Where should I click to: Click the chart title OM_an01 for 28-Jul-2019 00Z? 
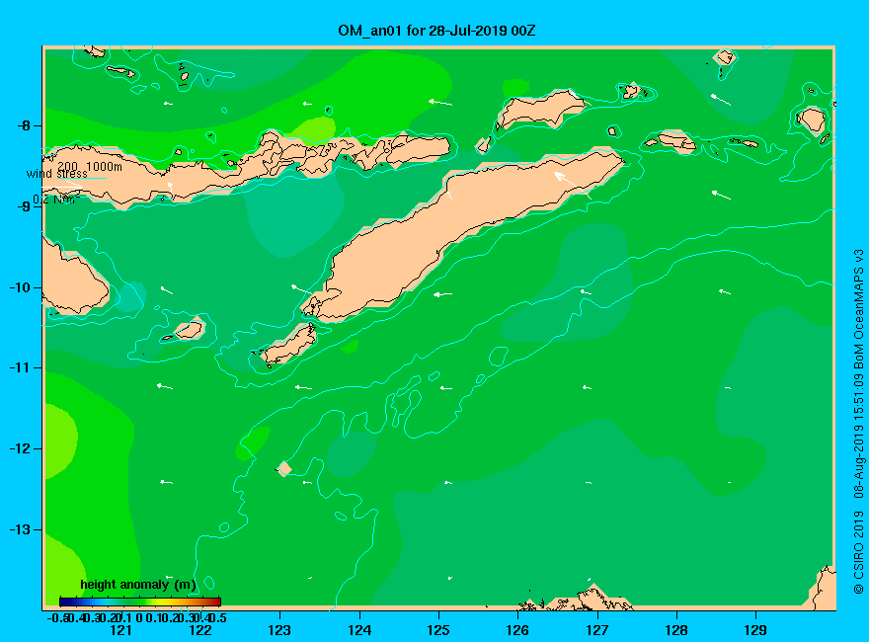pos(436,31)
